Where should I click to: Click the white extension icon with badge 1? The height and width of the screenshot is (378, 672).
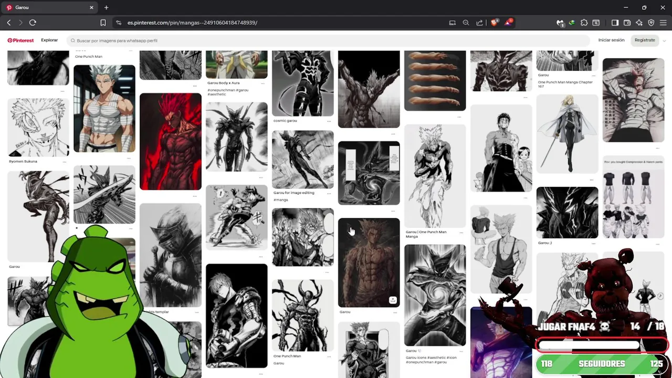pyautogui.click(x=560, y=23)
